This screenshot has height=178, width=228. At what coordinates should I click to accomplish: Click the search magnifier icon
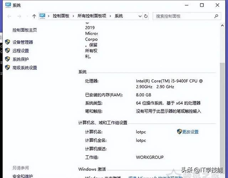point(216,16)
